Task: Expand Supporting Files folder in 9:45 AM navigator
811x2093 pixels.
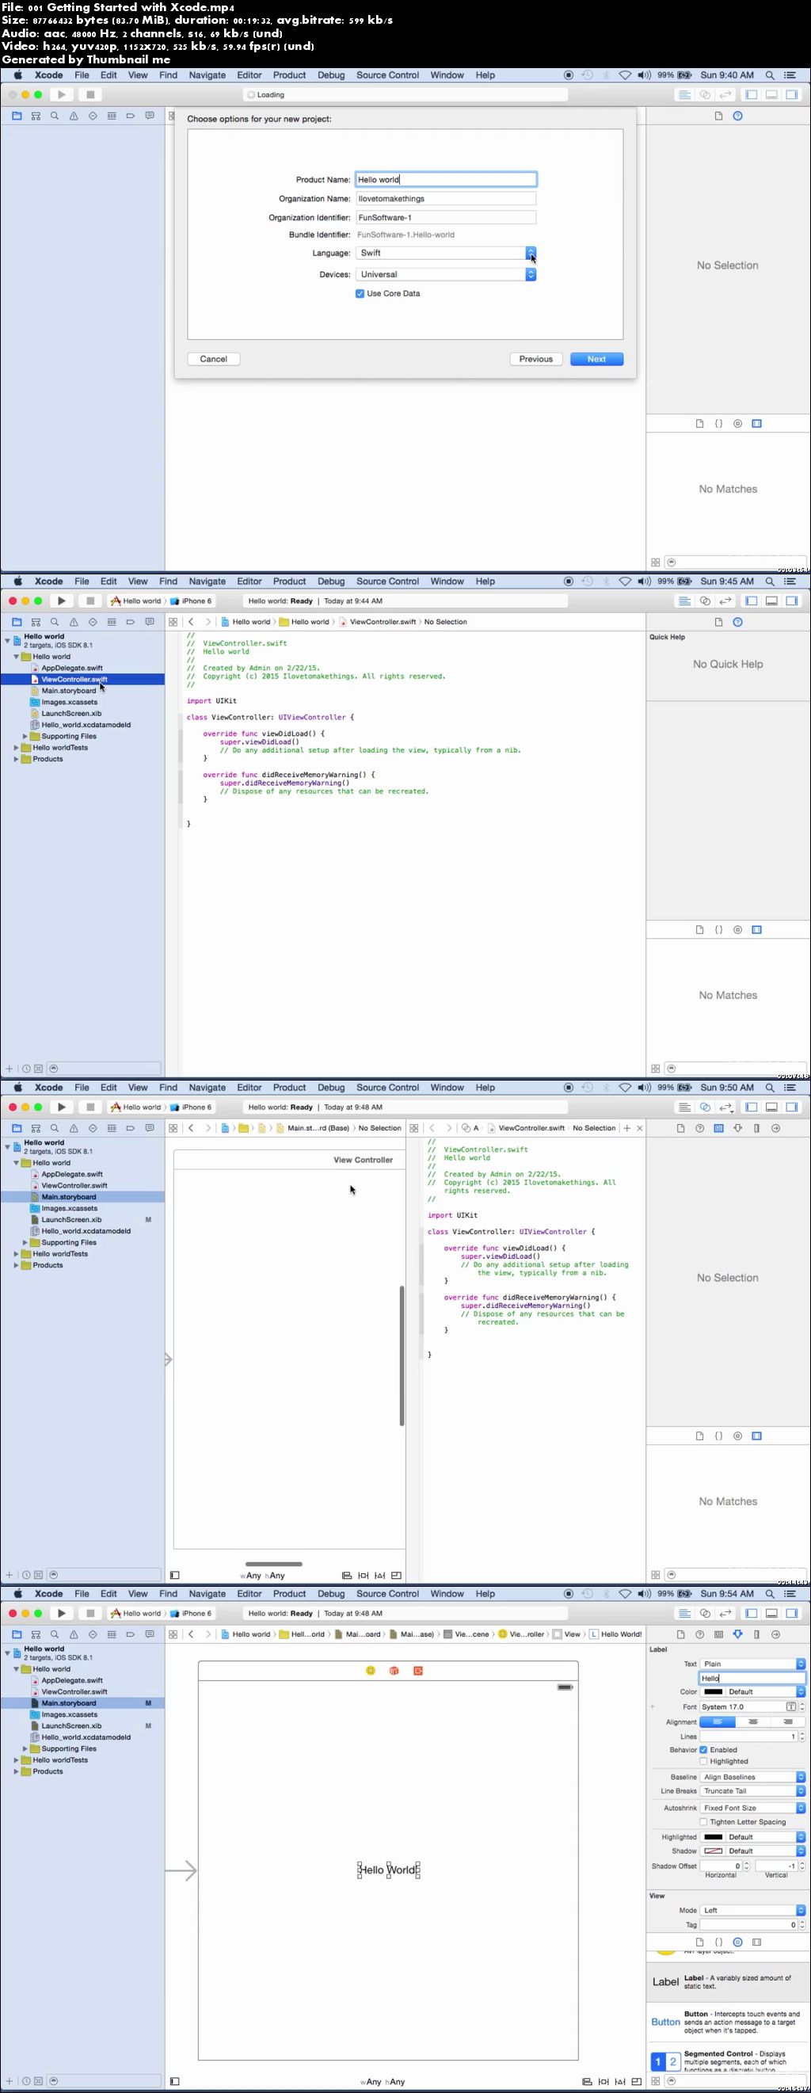Action: [25, 736]
